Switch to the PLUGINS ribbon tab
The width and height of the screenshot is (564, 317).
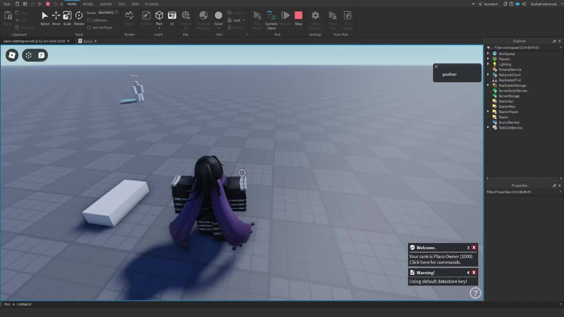tap(152, 4)
